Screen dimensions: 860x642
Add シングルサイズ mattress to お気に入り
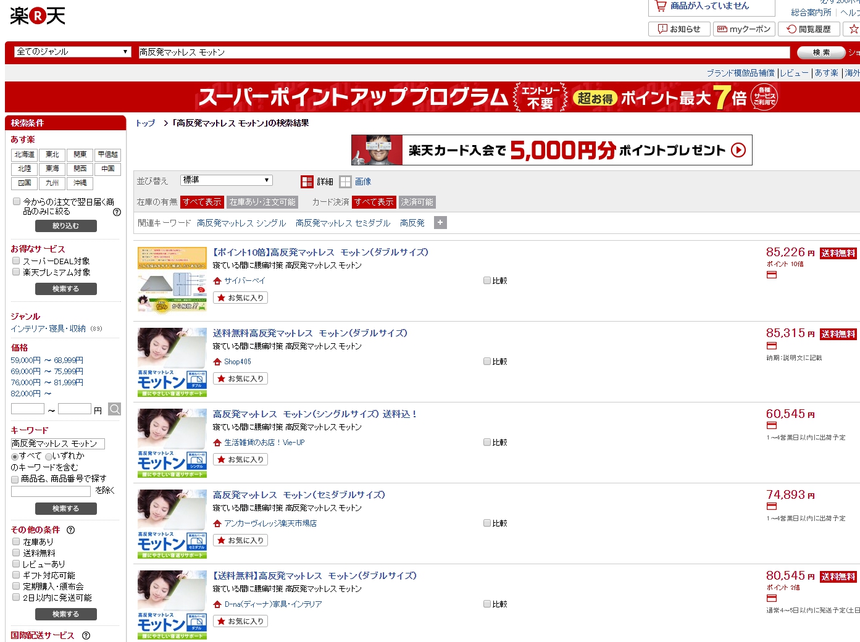(x=240, y=459)
